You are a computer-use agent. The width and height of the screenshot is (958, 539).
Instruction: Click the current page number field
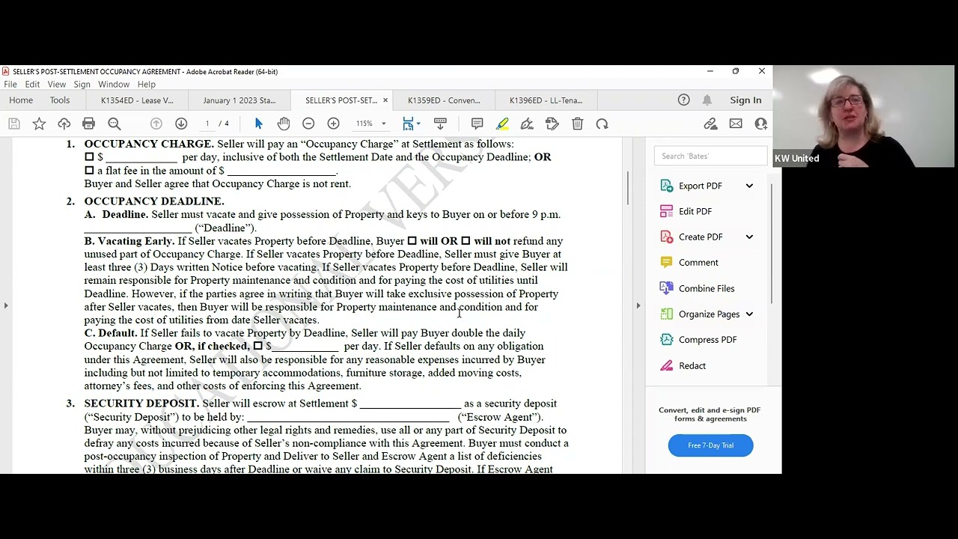(207, 124)
